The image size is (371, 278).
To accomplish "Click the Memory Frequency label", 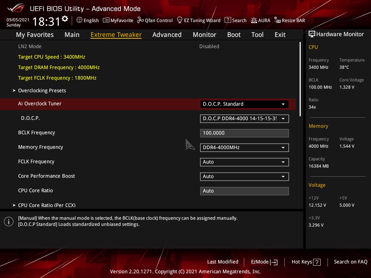I will pos(41,147).
